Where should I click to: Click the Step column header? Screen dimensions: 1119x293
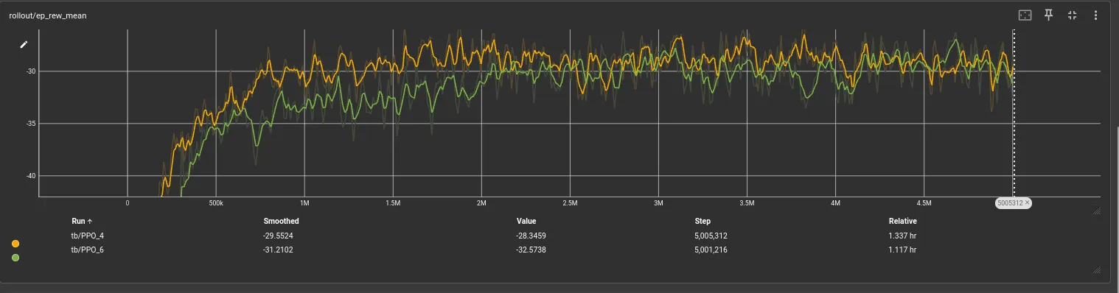pos(703,221)
